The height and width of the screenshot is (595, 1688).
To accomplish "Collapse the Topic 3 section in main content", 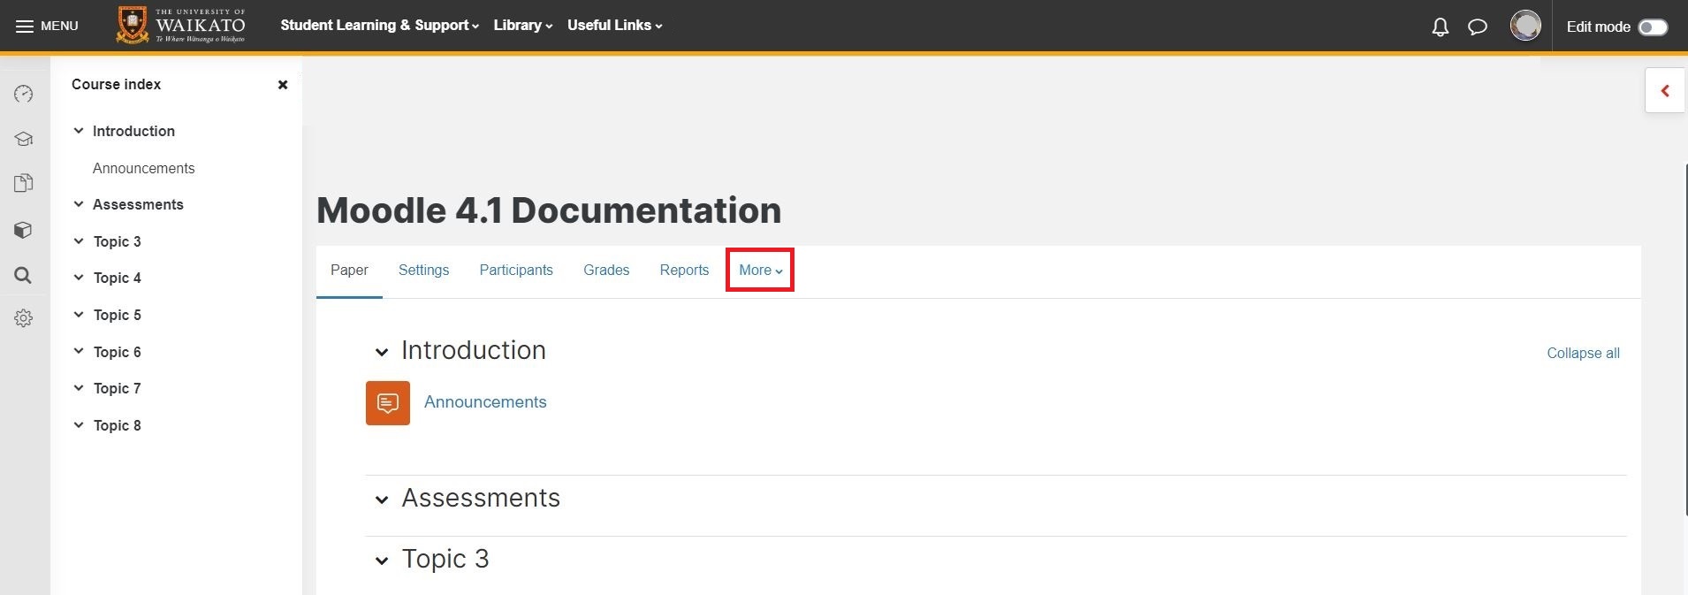I will [382, 561].
